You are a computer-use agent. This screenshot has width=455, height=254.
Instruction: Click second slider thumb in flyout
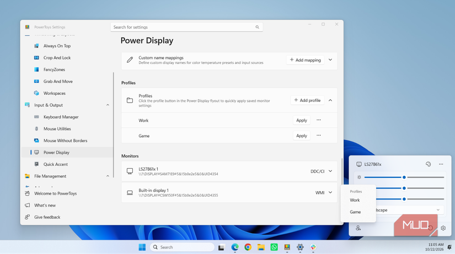coord(404,188)
